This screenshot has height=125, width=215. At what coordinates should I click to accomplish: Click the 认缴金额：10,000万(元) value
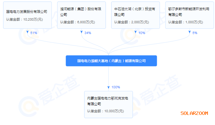105,111
